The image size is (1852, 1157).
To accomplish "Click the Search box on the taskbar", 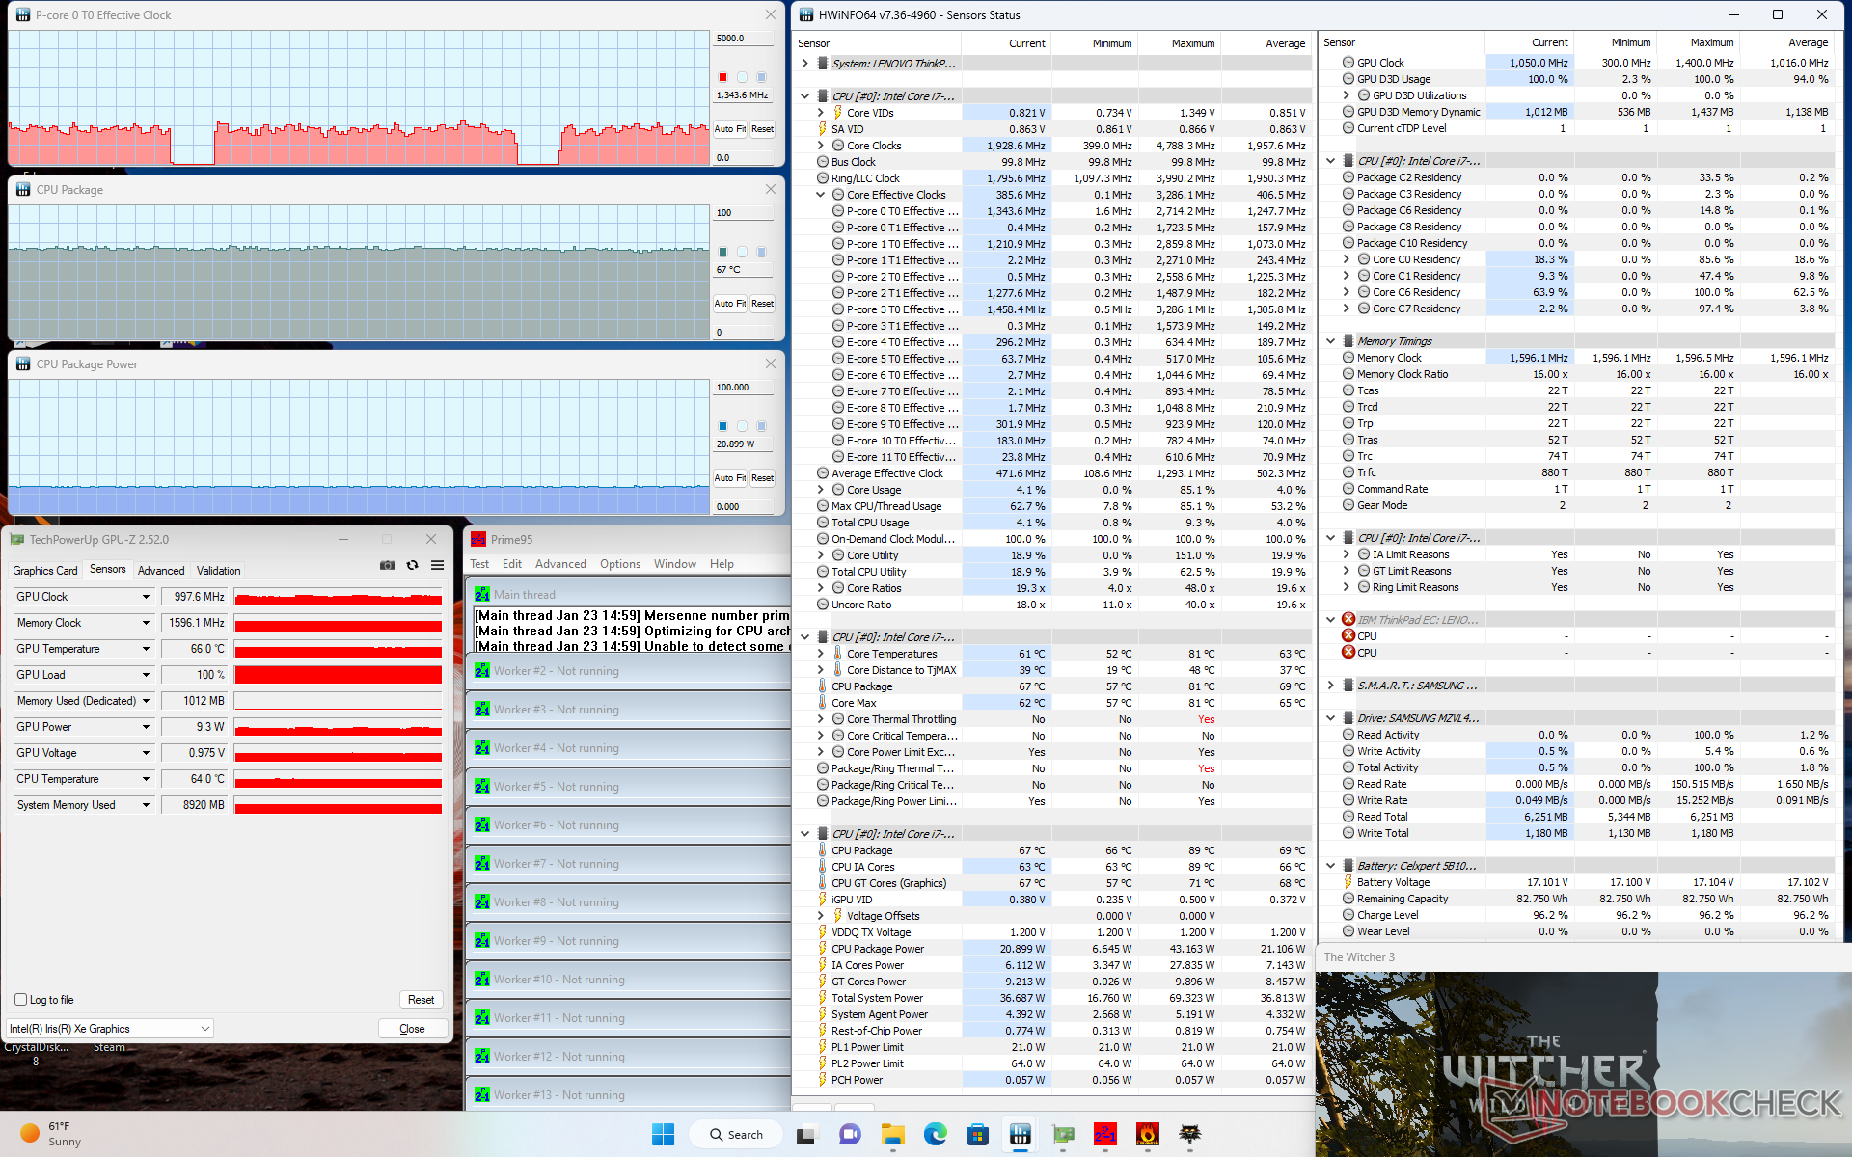I will tap(737, 1135).
